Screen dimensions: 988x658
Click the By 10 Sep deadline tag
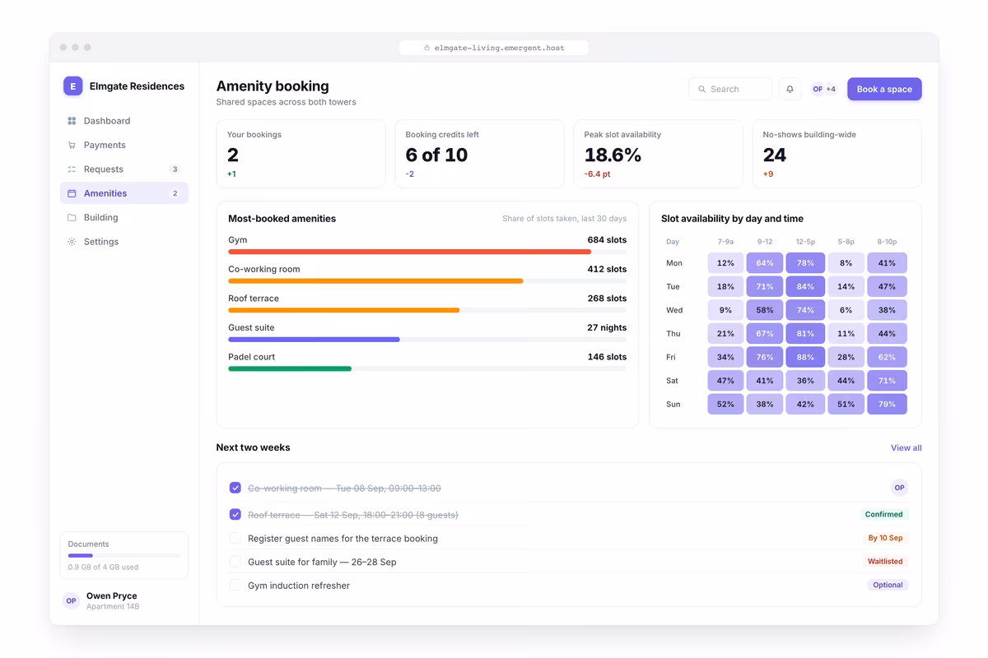[x=885, y=538]
